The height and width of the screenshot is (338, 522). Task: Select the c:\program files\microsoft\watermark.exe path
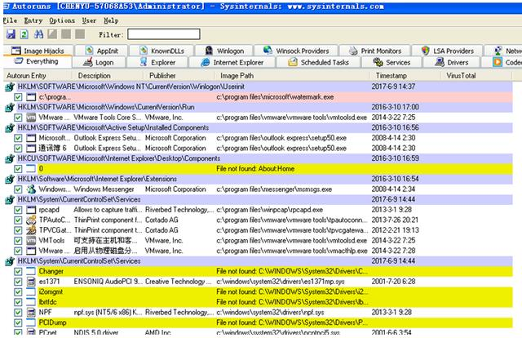click(275, 97)
